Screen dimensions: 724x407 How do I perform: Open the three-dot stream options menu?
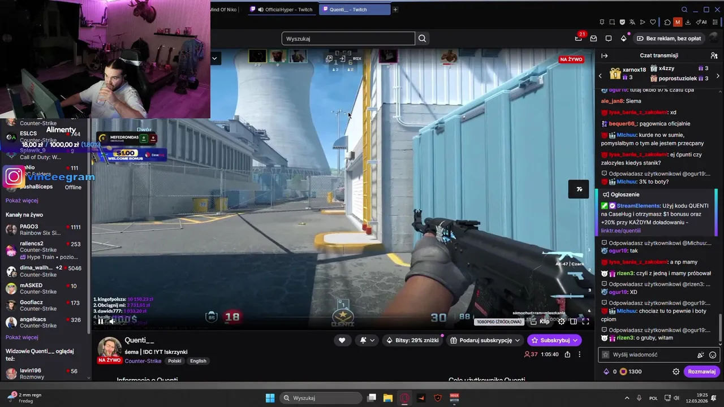coord(579,354)
